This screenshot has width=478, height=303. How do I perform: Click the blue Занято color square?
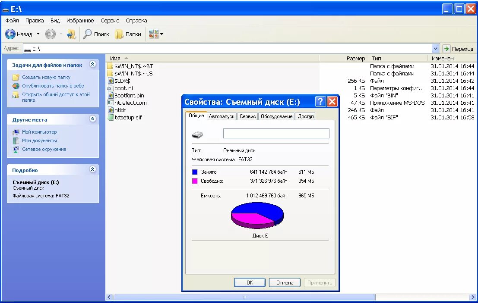coord(194,172)
